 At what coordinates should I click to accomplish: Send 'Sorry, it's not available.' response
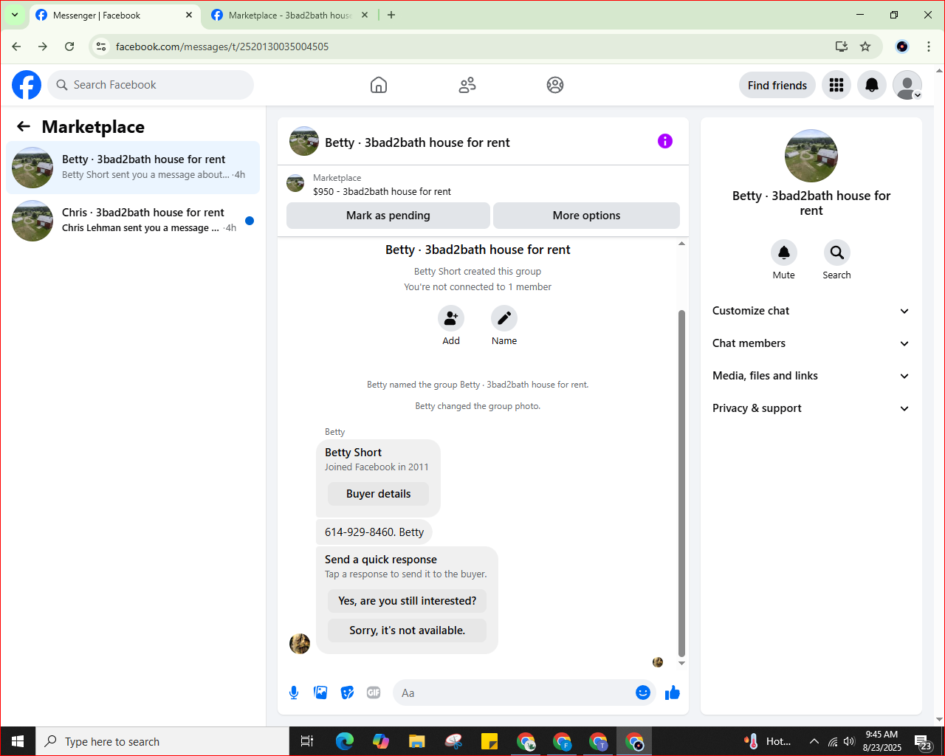coord(408,630)
